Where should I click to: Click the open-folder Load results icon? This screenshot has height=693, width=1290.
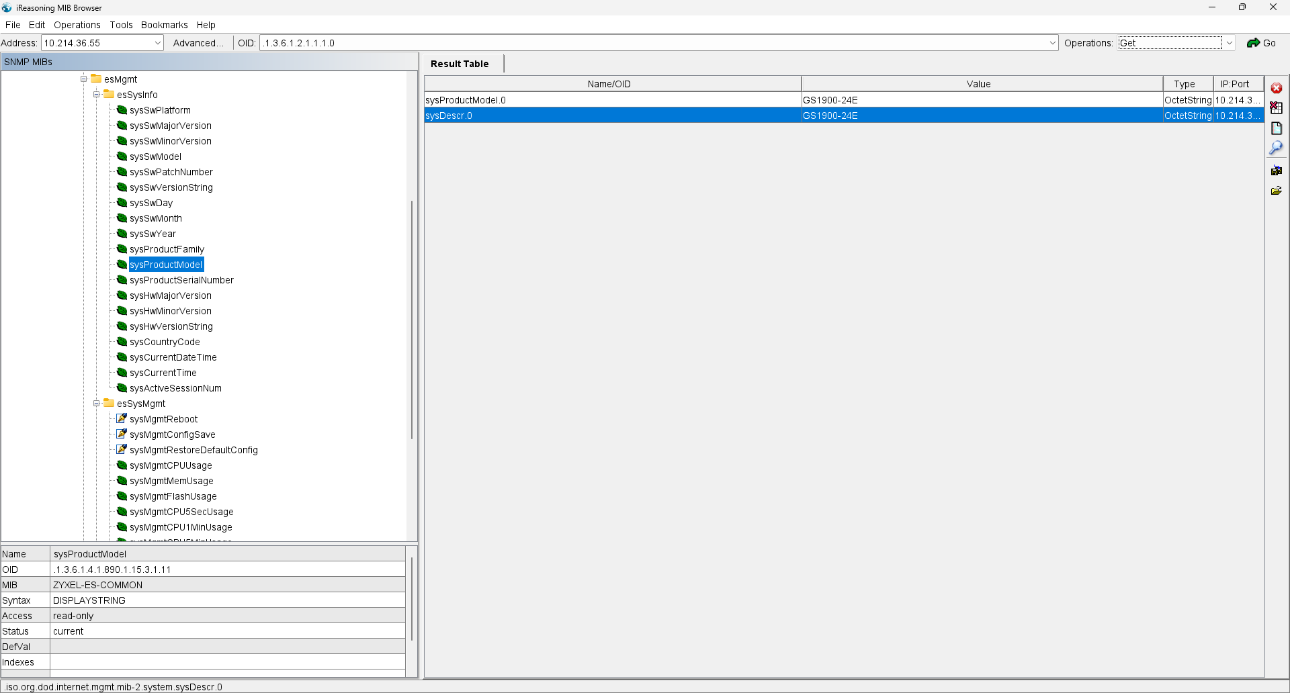(x=1277, y=191)
